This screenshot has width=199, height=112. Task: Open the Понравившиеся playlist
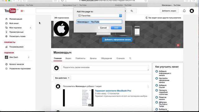tap(16, 47)
